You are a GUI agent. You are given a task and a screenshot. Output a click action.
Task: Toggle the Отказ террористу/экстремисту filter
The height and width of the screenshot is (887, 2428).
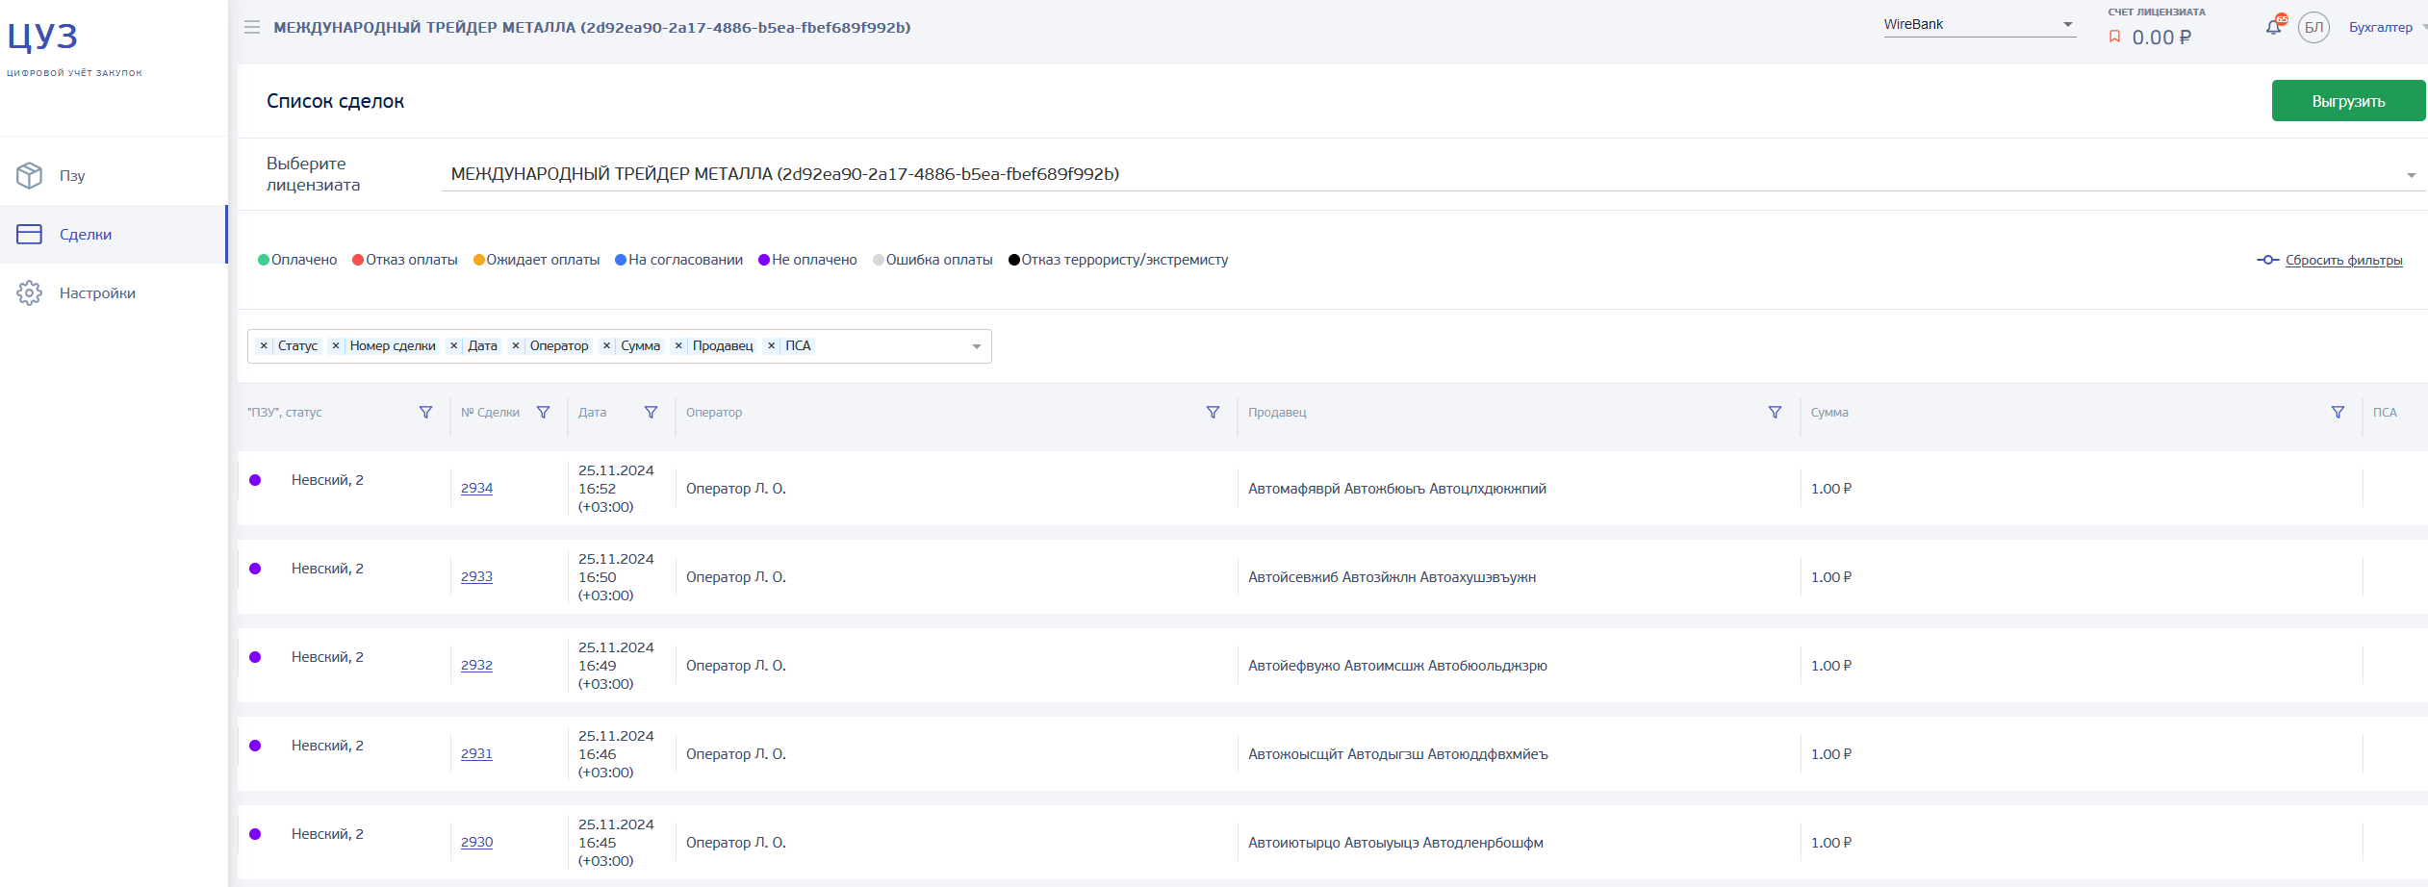[1118, 260]
